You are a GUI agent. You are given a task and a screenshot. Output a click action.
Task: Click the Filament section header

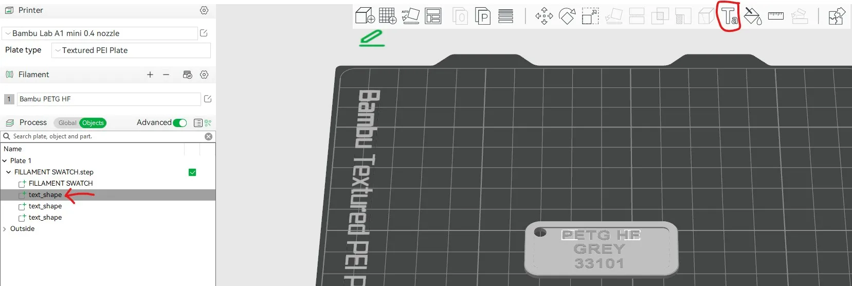pos(34,75)
